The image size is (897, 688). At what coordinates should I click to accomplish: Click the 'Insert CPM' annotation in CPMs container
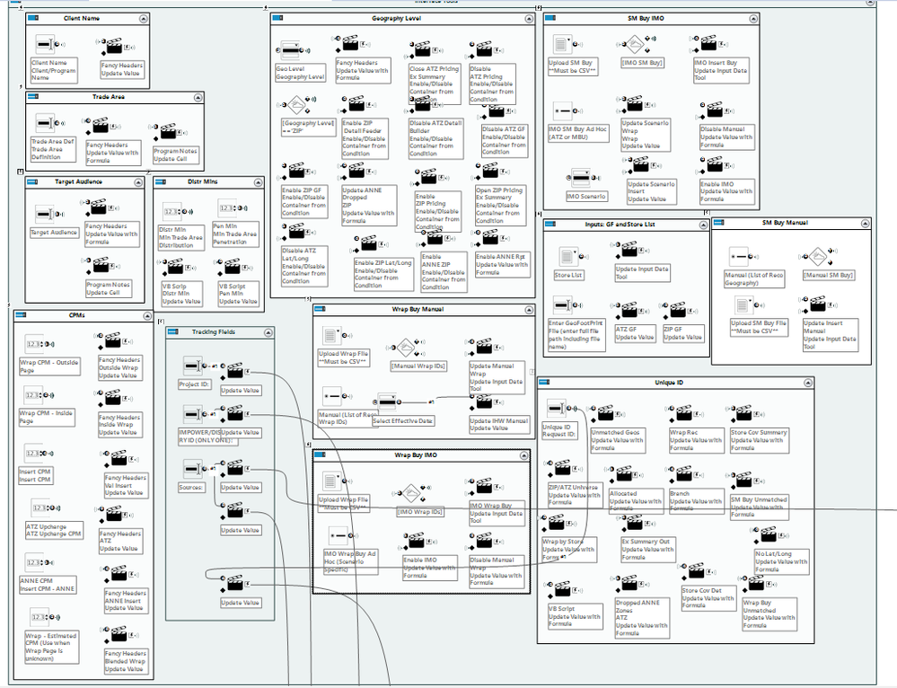[x=36, y=475]
